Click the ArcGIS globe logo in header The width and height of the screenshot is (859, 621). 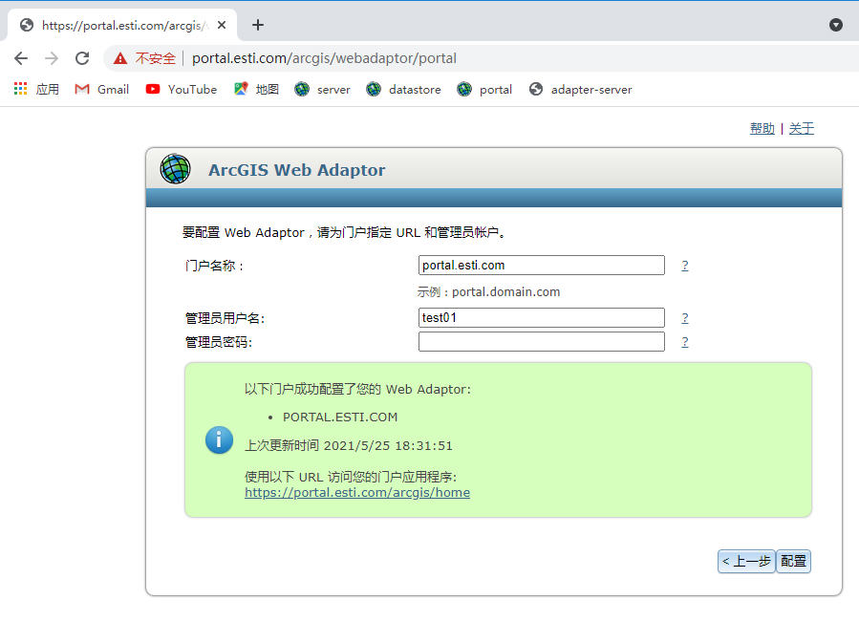click(175, 169)
